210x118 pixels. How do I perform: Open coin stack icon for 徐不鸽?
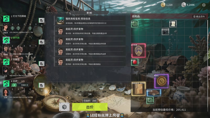41,42
